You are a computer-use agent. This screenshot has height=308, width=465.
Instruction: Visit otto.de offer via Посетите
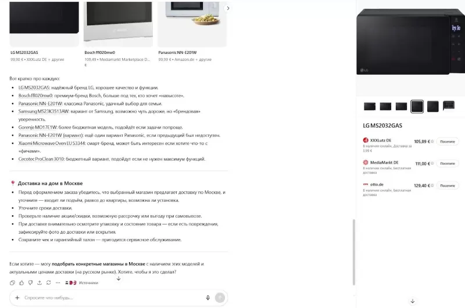(447, 186)
